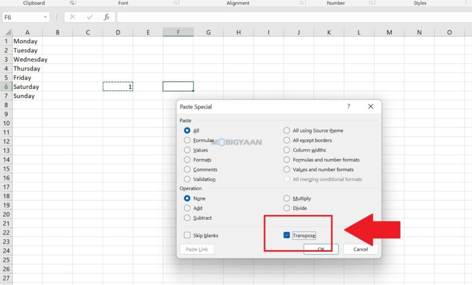This screenshot has width=472, height=285.
Task: Cancel the Paste Special dialog
Action: coord(360,249)
